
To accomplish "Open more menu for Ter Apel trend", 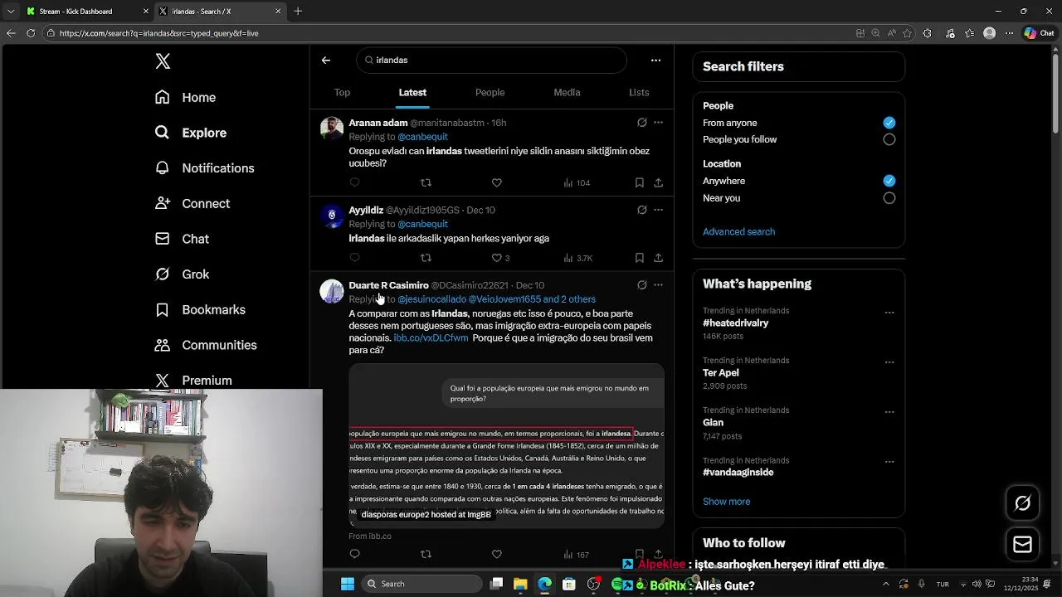I will pos(889,362).
